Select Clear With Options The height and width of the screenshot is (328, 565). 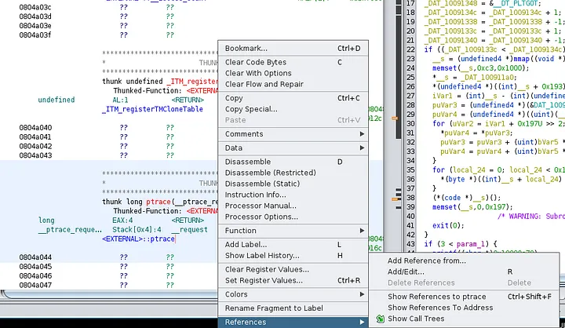[x=293, y=73]
